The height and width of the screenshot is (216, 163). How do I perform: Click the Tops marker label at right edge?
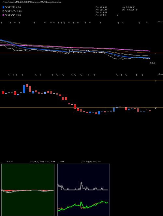pyautogui.click(x=160, y=22)
